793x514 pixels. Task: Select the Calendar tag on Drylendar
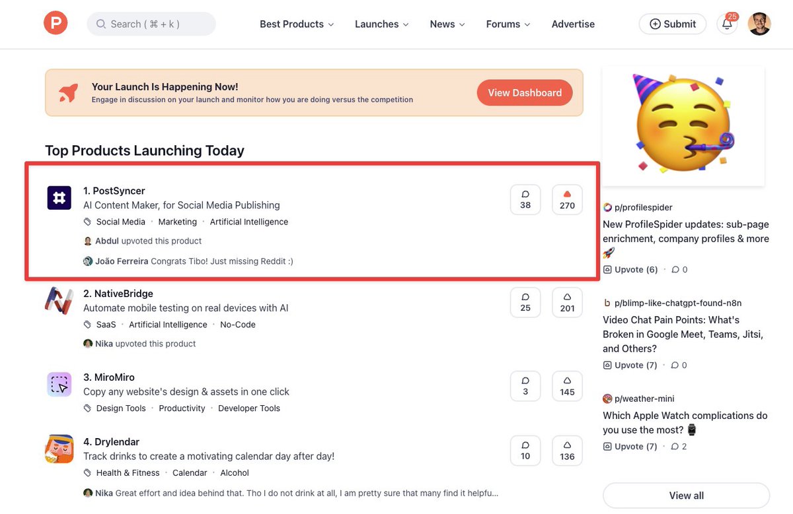pyautogui.click(x=190, y=473)
